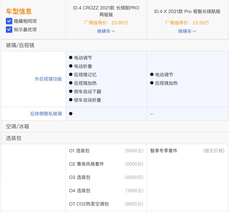Click the (1000元) price
229x212 pixels.
pos(135,191)
